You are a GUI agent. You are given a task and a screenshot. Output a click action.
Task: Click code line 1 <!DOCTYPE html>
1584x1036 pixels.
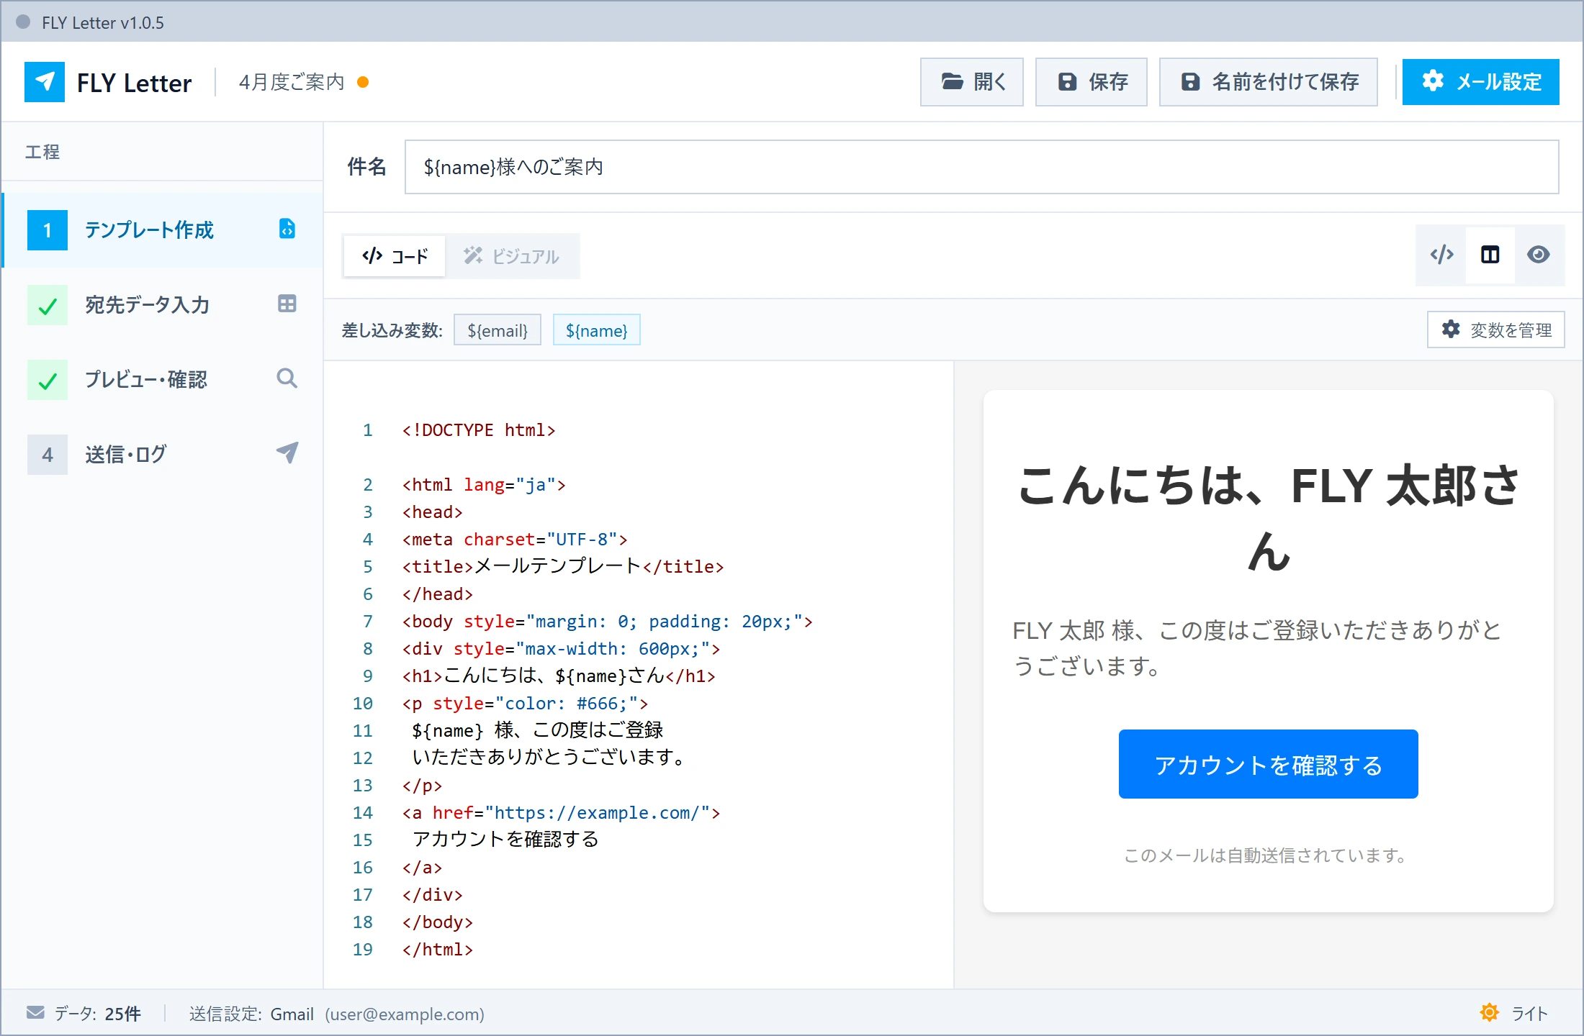point(479,430)
